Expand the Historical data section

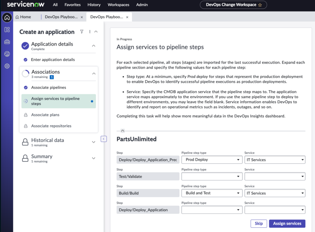click(x=93, y=142)
